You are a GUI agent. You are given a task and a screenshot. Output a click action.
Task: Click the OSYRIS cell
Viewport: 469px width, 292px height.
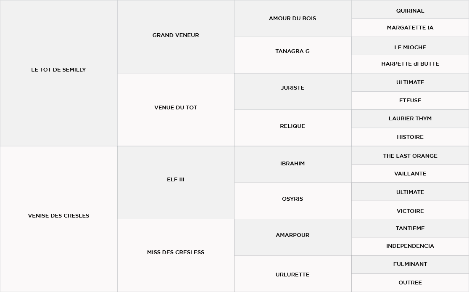292,199
